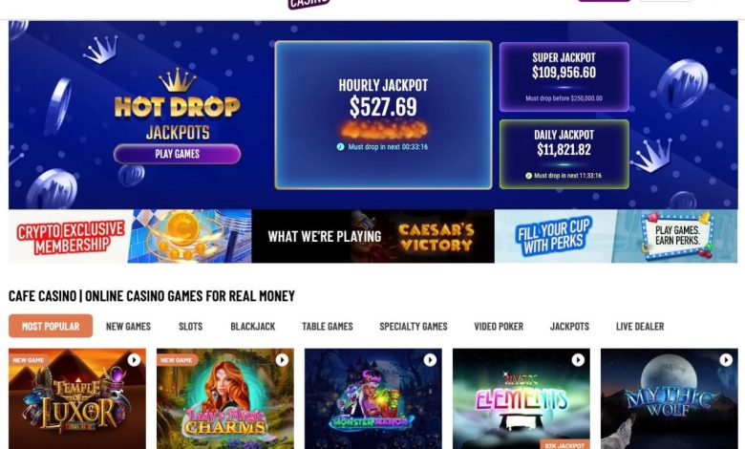Open the Live Dealer tab
745x449 pixels.
point(640,327)
